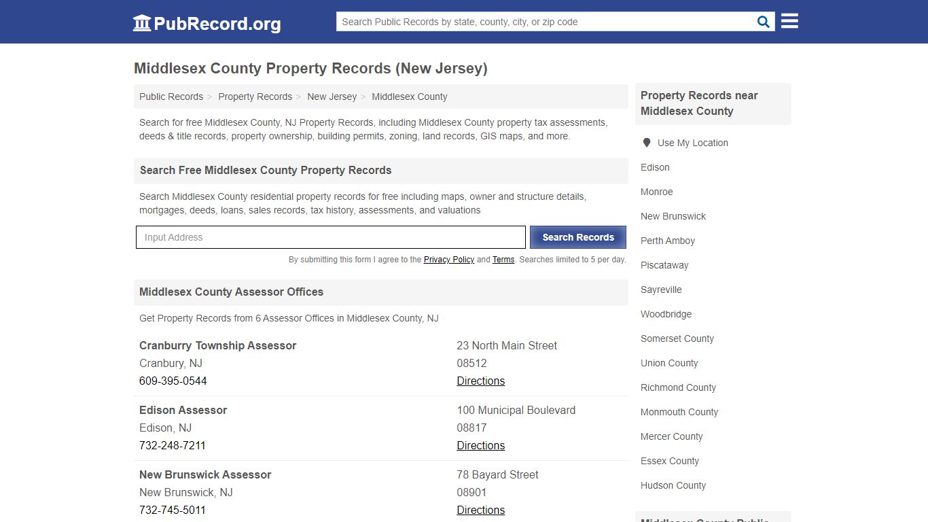Image resolution: width=928 pixels, height=522 pixels.
Task: Click the magnifier search icon
Action: [x=764, y=22]
